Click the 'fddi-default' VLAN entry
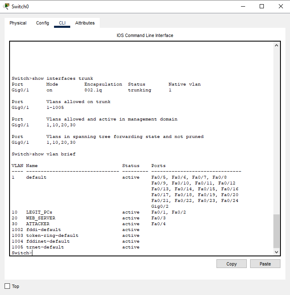 click(44, 230)
